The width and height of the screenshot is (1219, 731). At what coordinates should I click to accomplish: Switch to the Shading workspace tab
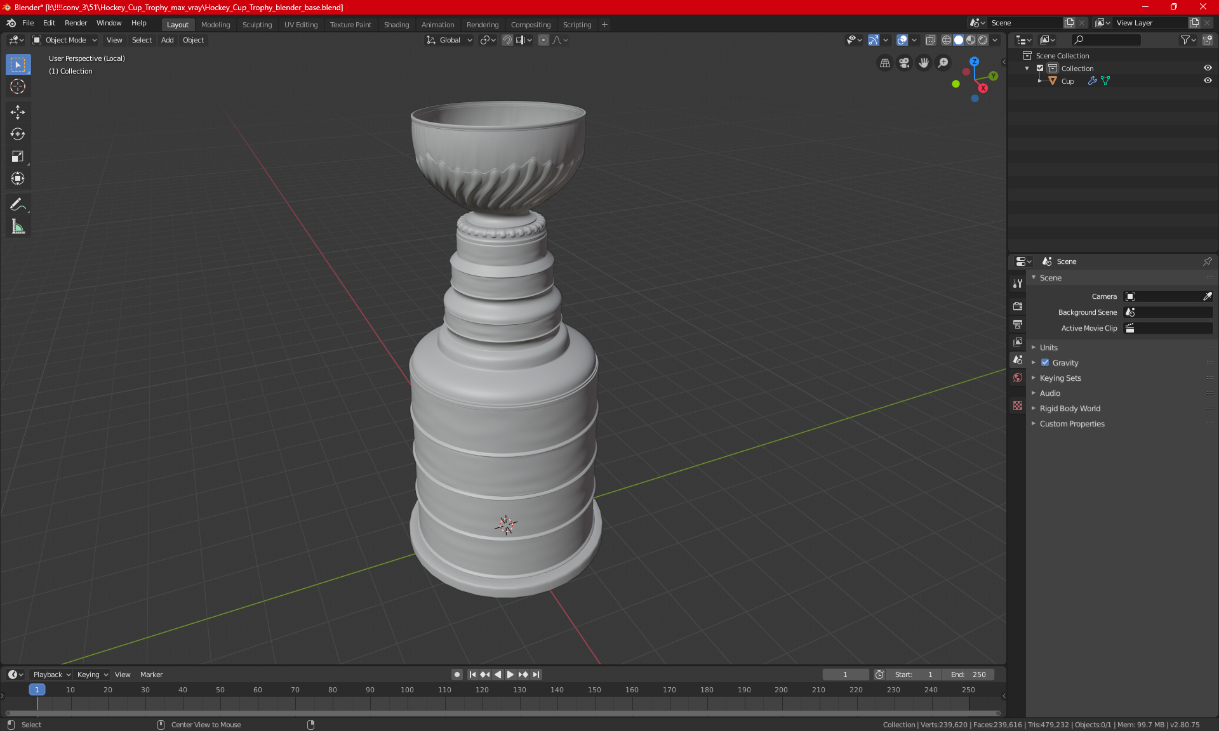[x=396, y=25]
